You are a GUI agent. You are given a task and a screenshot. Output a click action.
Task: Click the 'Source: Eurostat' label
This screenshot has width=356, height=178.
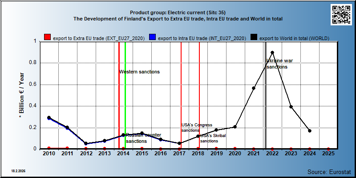329,172
